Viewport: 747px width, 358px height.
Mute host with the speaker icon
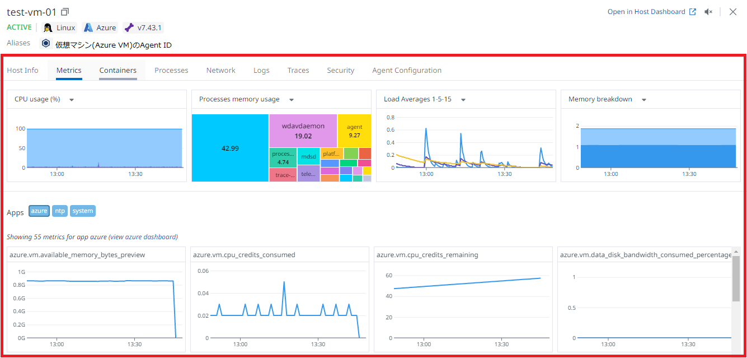pyautogui.click(x=708, y=12)
